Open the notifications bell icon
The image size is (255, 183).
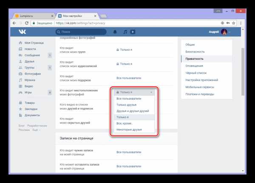pyautogui.click(x=115, y=32)
